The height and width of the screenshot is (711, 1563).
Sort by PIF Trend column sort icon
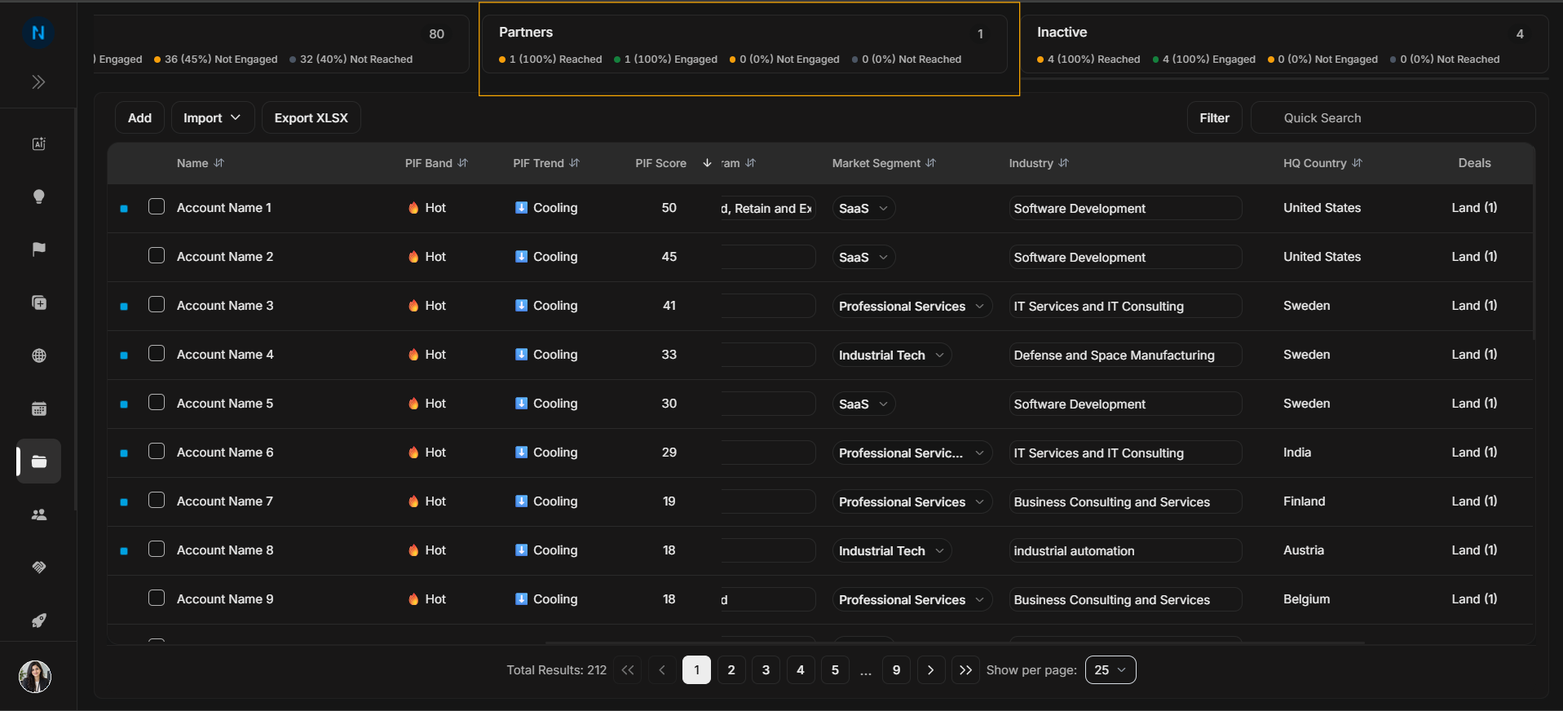click(575, 163)
